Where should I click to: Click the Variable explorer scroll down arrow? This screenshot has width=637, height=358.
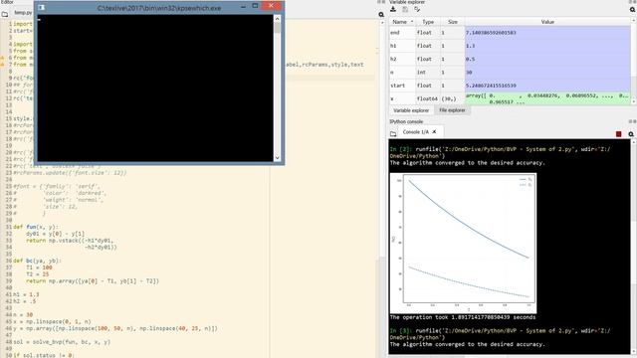pyautogui.click(x=634, y=101)
